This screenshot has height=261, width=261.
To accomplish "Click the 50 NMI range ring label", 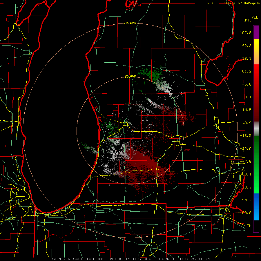I will (x=130, y=77).
